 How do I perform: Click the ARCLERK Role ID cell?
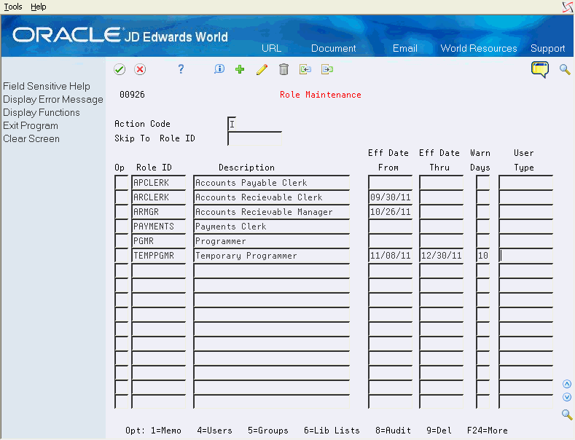click(x=158, y=197)
